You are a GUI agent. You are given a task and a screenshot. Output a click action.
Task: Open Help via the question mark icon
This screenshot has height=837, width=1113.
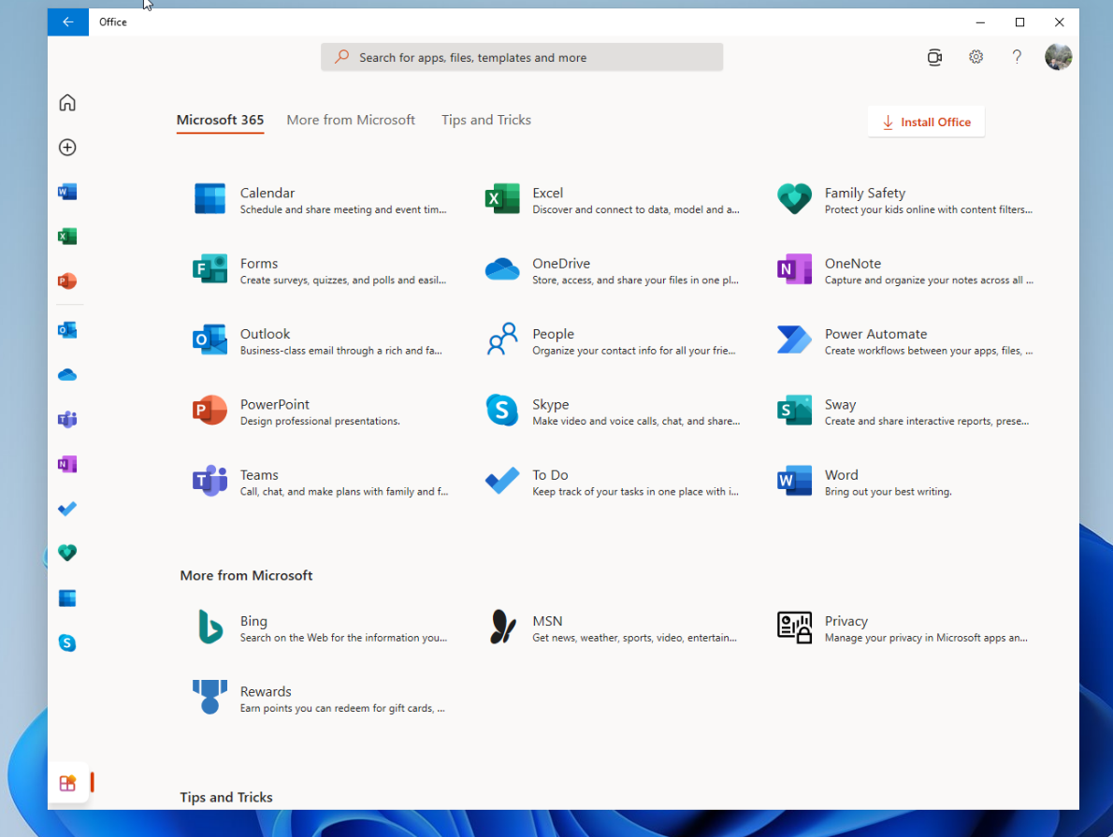1017,57
